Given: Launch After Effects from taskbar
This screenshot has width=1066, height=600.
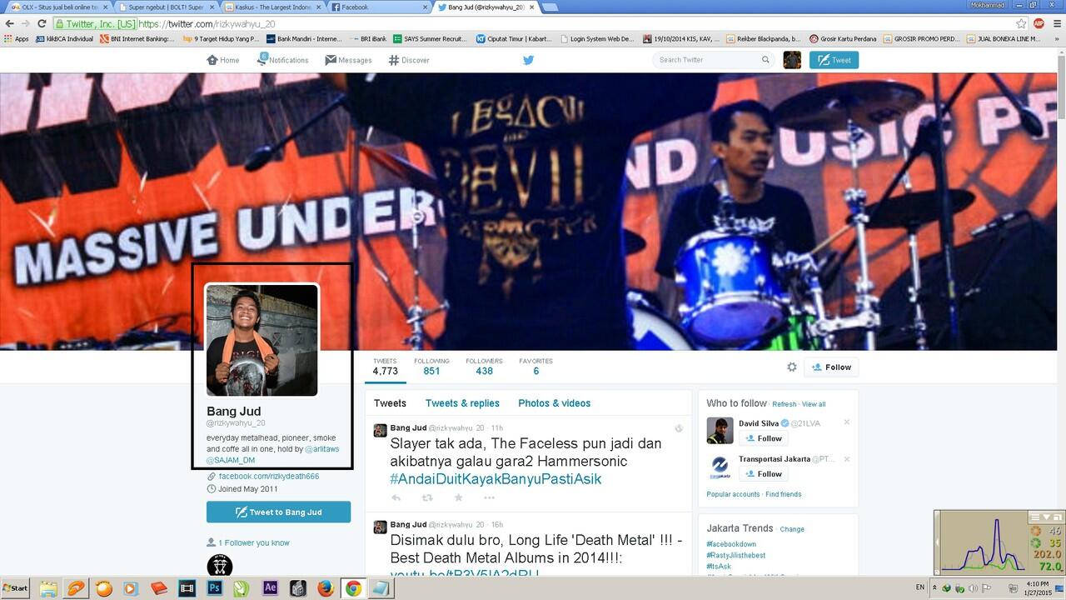Looking at the screenshot, I should point(270,588).
